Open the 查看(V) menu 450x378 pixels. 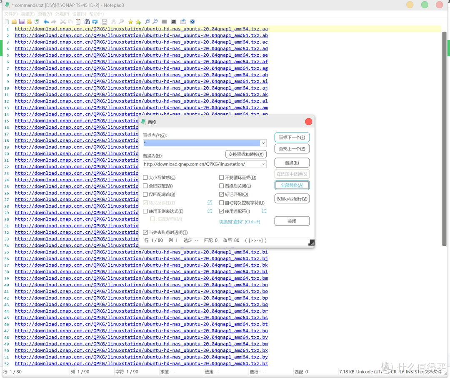coord(45,14)
